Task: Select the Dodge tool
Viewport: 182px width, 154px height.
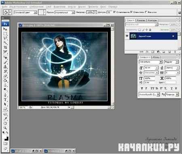Action: 5,90
